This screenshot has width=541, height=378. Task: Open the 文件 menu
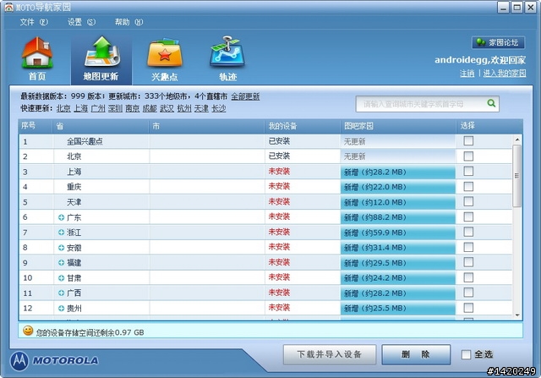coord(34,22)
